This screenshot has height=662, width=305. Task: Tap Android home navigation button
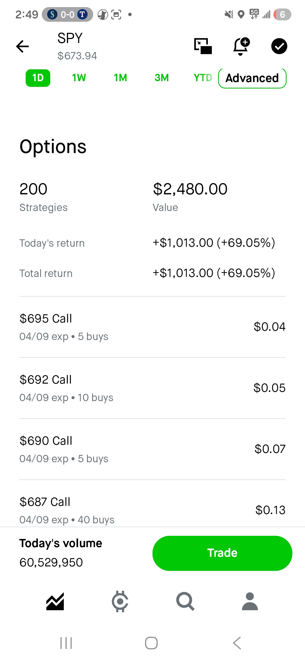pyautogui.click(x=151, y=643)
